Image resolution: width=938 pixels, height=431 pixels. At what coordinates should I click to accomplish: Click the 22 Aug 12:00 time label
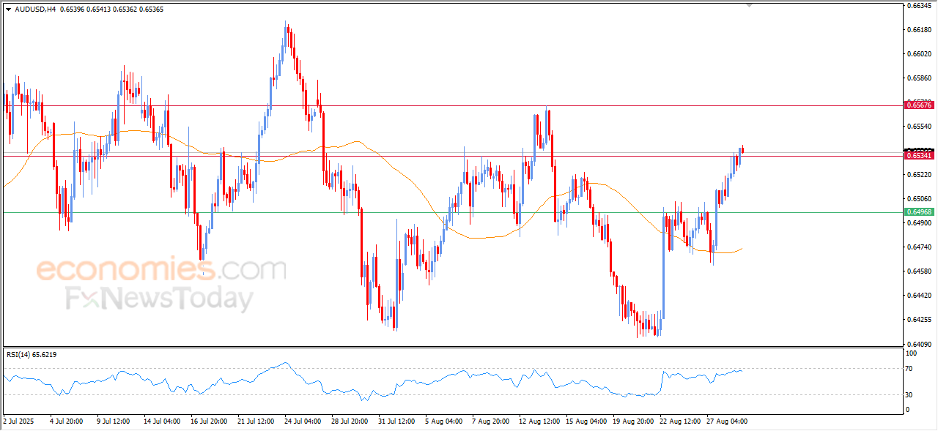tap(679, 421)
